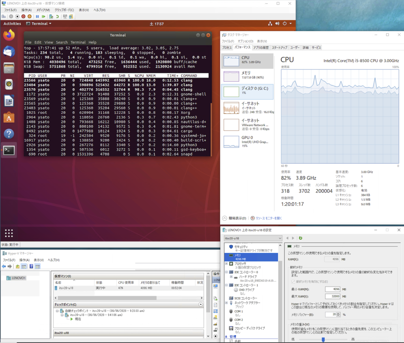Click the green refresh icon in settings window
The image size is (404, 343).
click(301, 238)
